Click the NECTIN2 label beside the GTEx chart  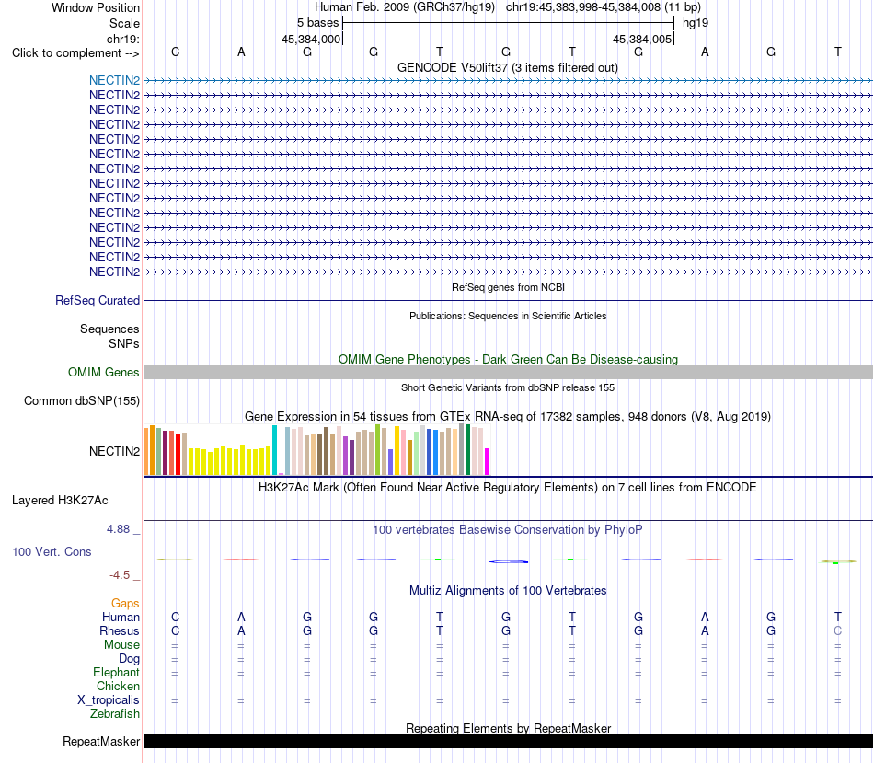click(114, 451)
